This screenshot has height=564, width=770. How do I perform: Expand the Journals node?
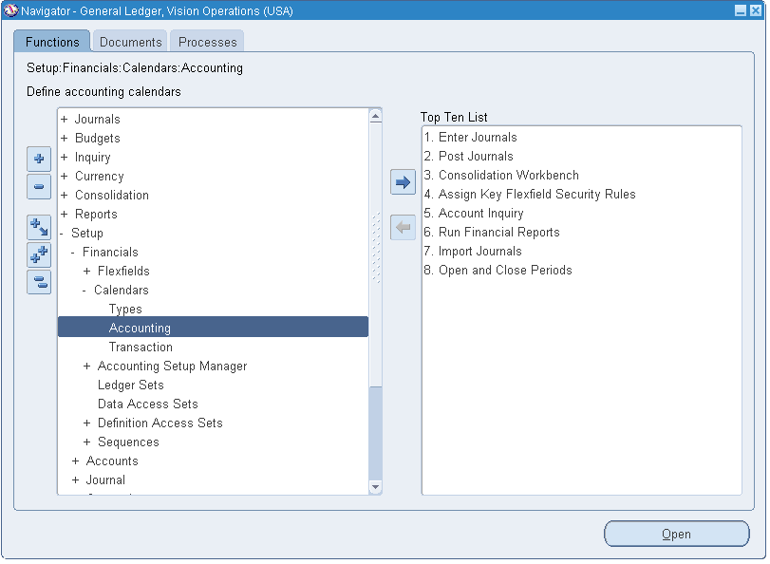[64, 119]
